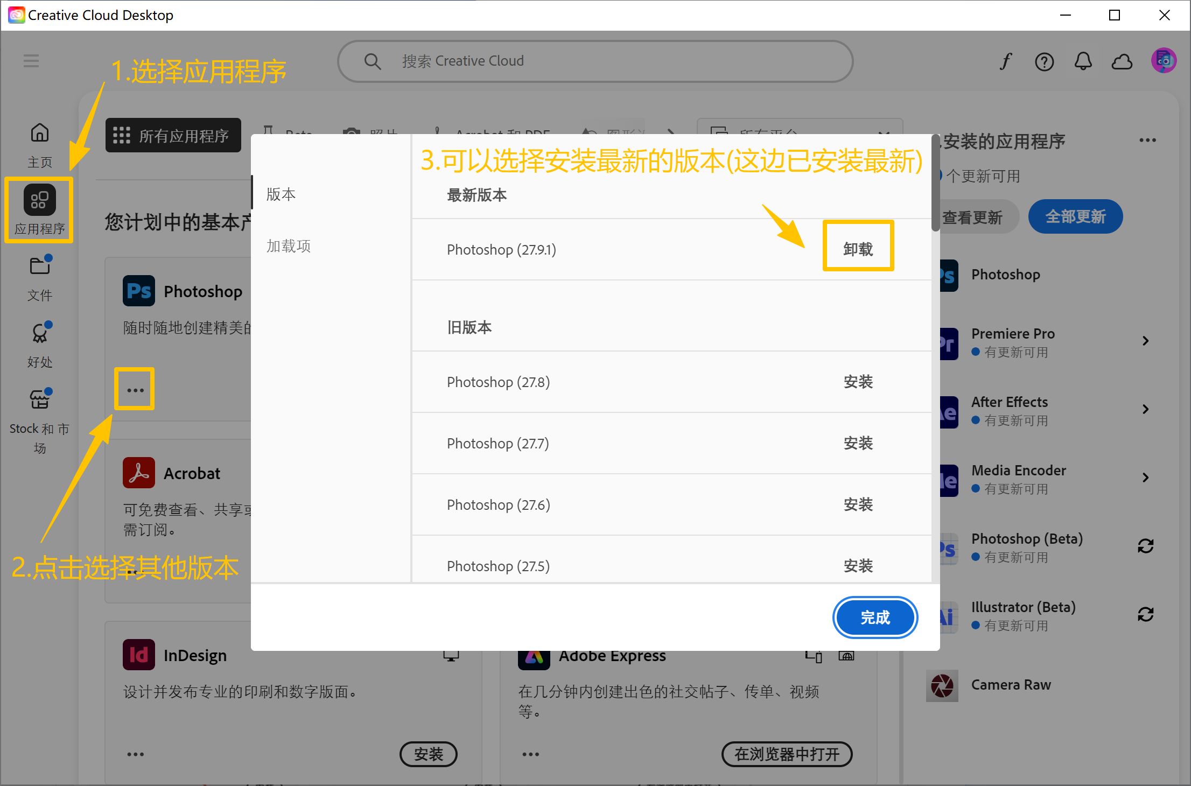This screenshot has height=786, width=1191.
Task: Update Illustrator (Beta) via refresh icon
Action: 1145,614
